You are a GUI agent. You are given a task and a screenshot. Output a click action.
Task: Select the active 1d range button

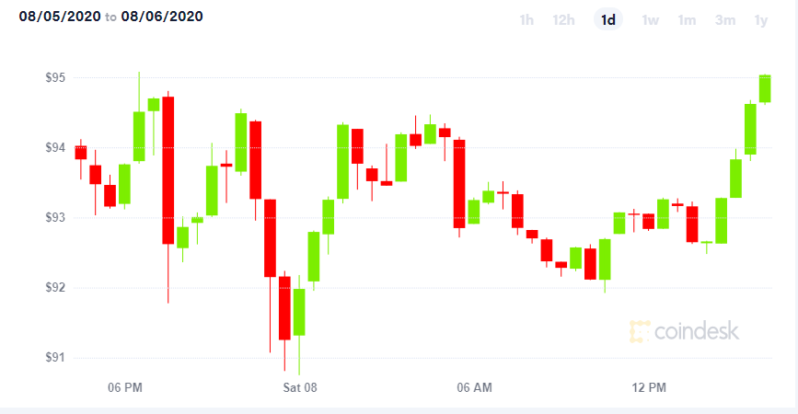click(x=608, y=20)
